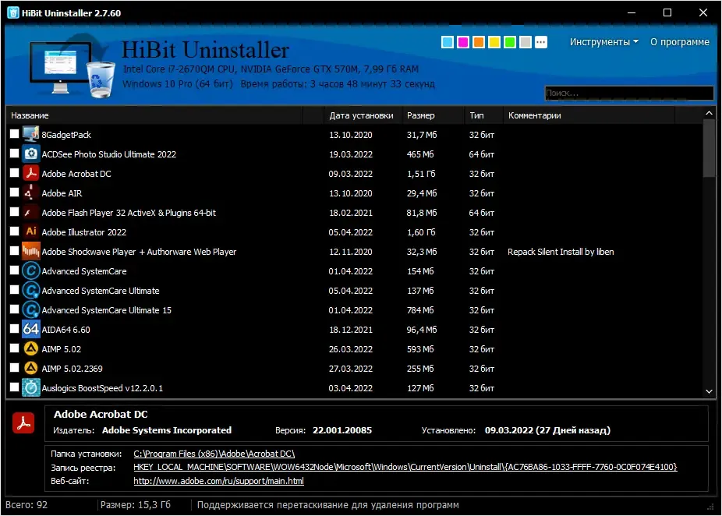The width and height of the screenshot is (722, 516).
Task: Click the ACDSee Photo Studio Ultimate icon
Action: 31,154
